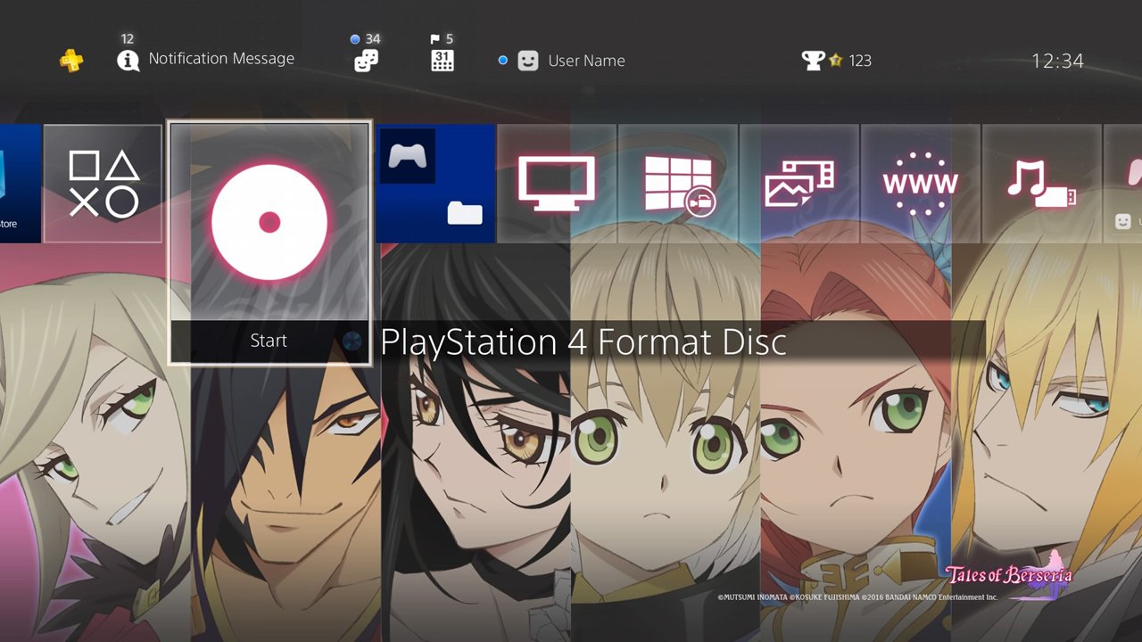Open the USB Music Player tile
Screen dimensions: 1142x642
(1041, 184)
